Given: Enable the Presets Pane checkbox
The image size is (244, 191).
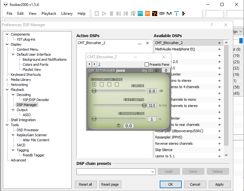Looking at the screenshot, I should pos(147,64).
